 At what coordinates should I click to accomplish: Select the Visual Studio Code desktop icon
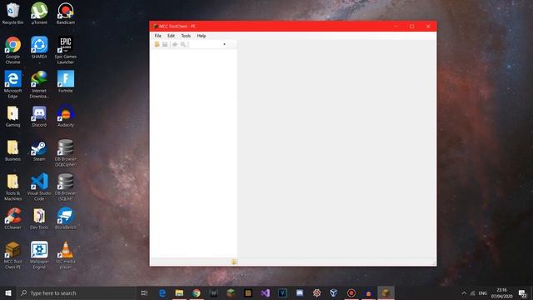[39, 187]
